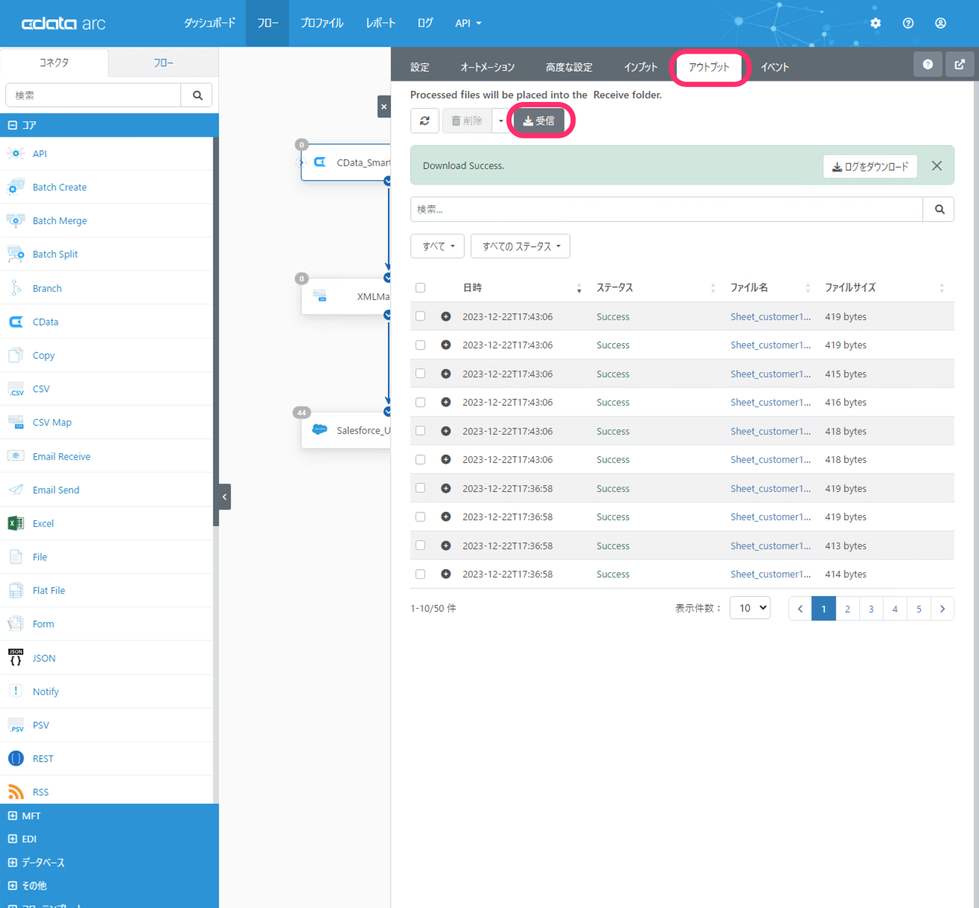Check the row with 413 bytes file
This screenshot has width=979, height=908.
421,546
